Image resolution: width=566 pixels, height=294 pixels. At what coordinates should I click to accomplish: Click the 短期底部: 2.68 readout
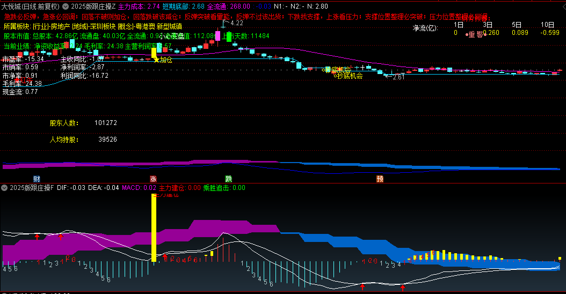[x=183, y=6]
